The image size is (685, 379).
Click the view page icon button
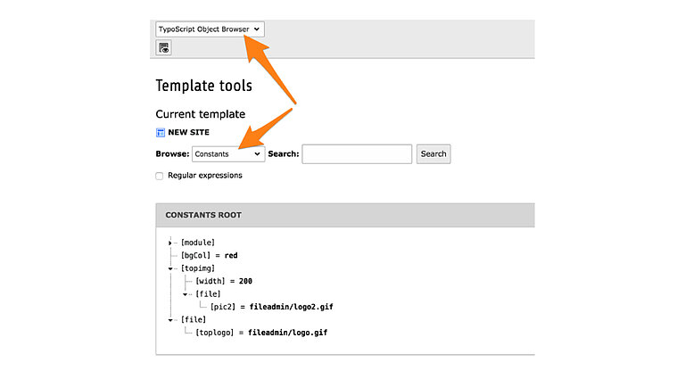(x=164, y=47)
